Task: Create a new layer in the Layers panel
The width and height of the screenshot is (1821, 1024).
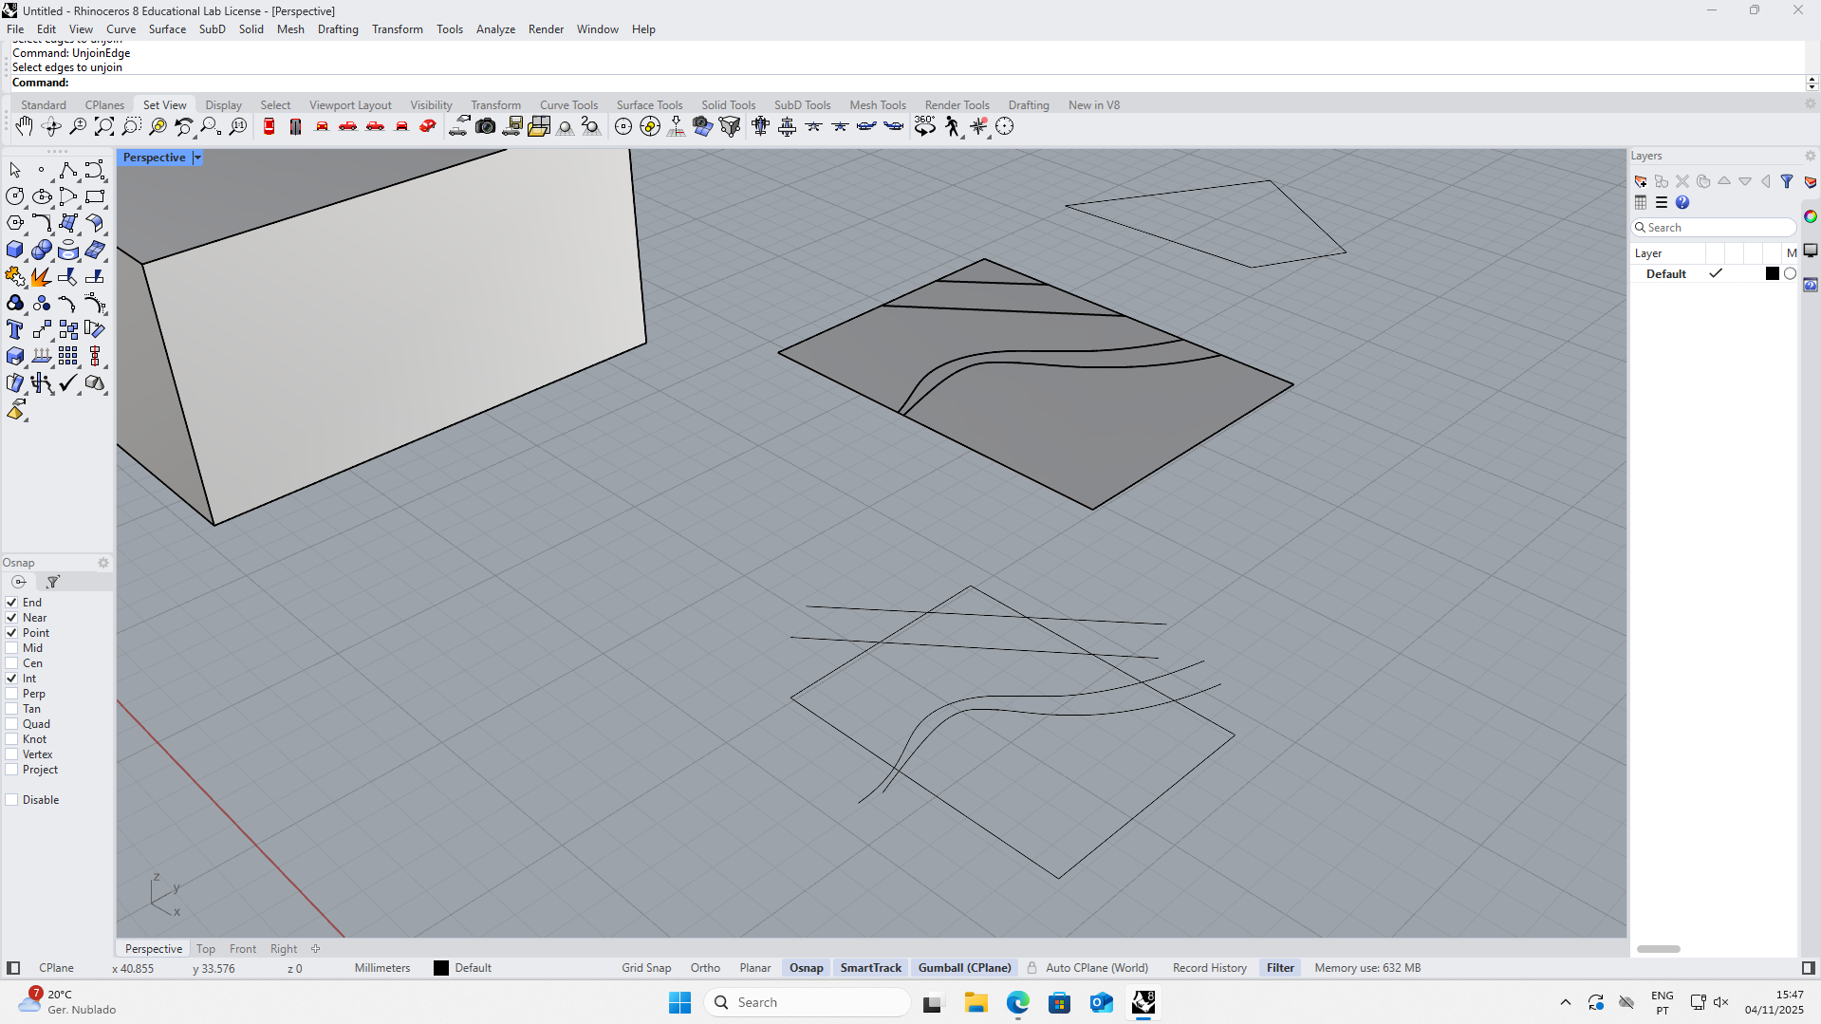Action: pyautogui.click(x=1641, y=181)
